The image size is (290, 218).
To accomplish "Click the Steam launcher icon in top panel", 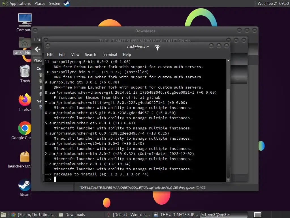I will pyautogui.click(x=67, y=3).
